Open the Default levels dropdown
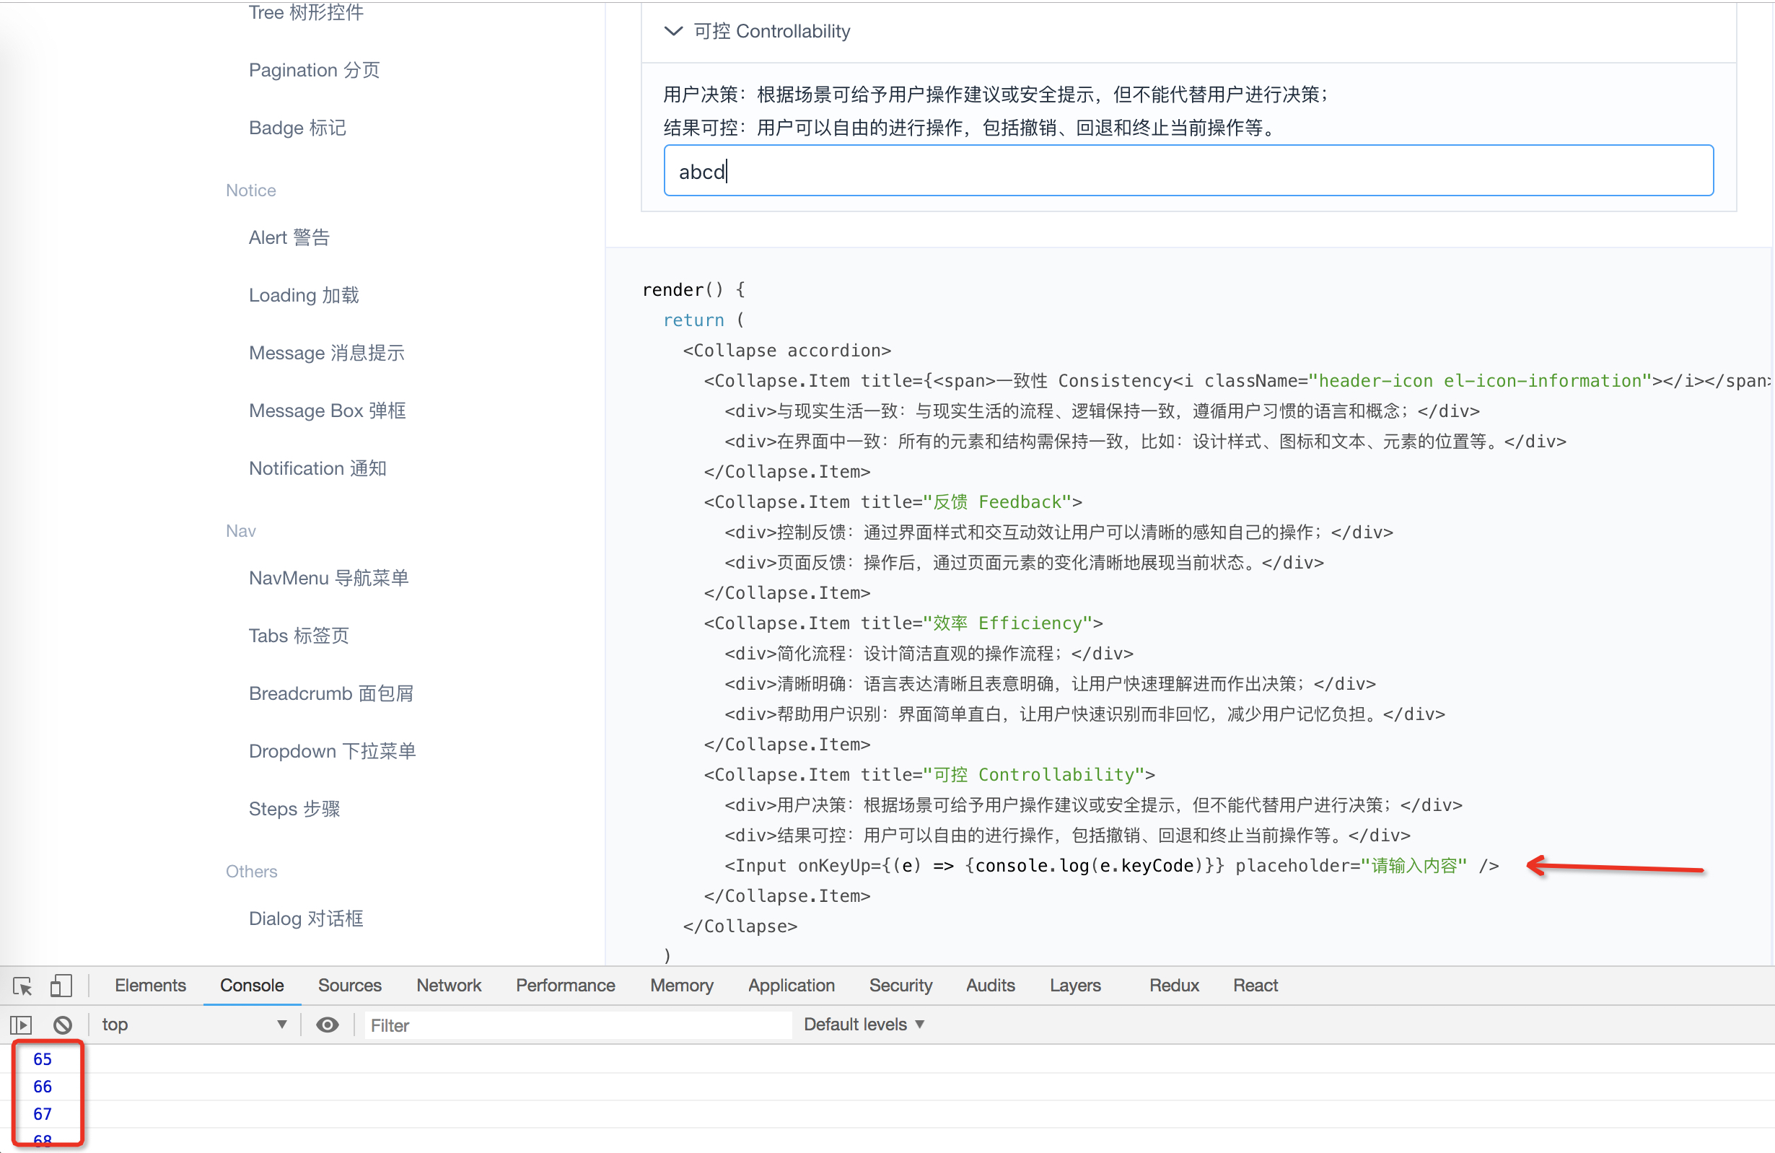This screenshot has width=1775, height=1153. 863,1024
